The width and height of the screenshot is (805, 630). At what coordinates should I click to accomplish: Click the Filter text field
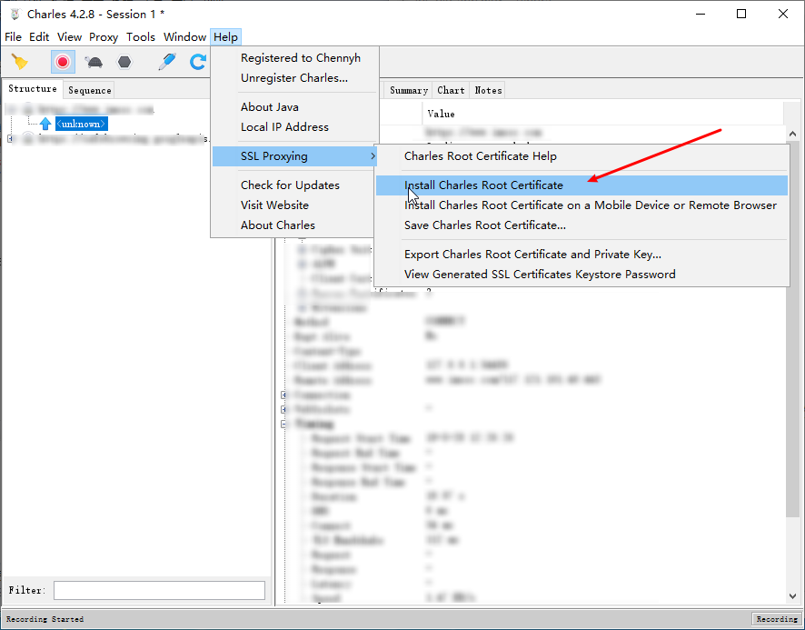(159, 591)
